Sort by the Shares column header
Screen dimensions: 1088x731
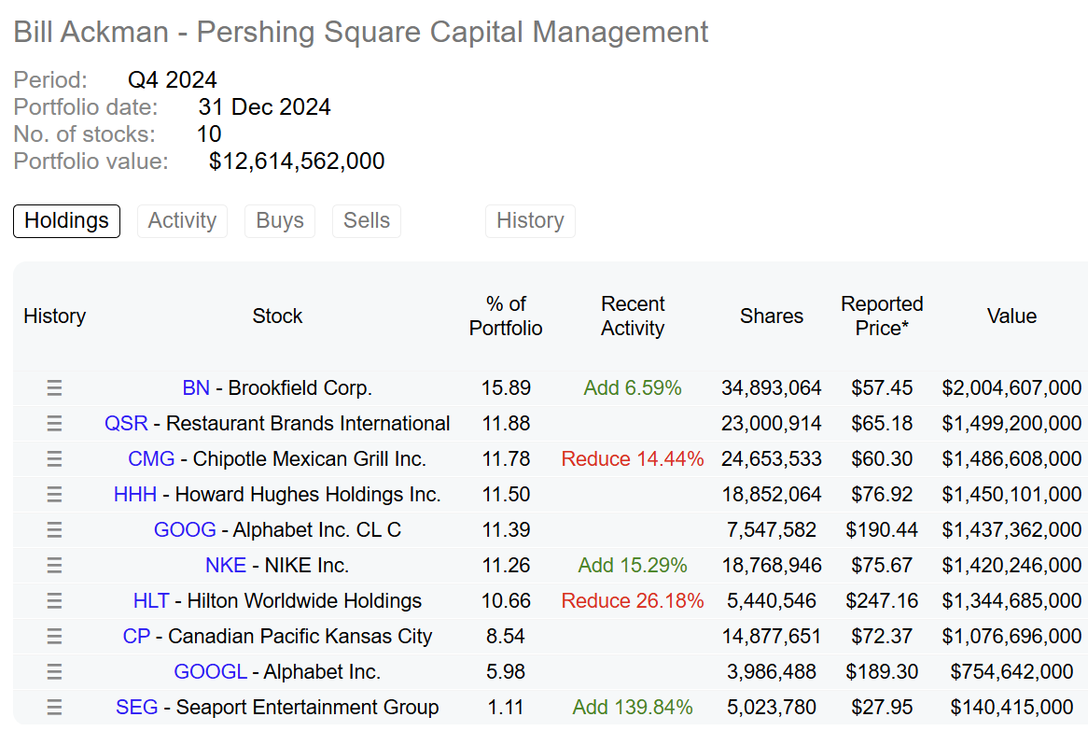tap(772, 316)
